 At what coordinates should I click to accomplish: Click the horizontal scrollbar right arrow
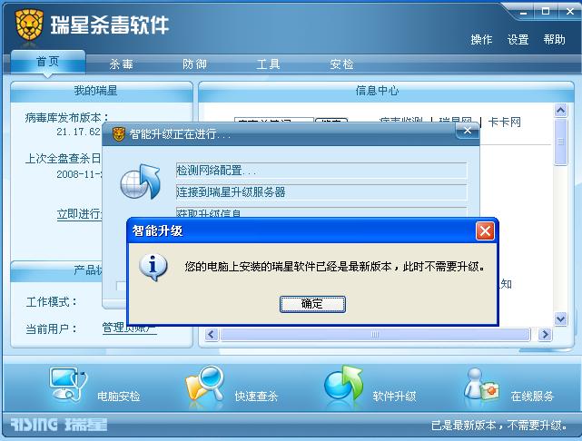[x=545, y=335]
